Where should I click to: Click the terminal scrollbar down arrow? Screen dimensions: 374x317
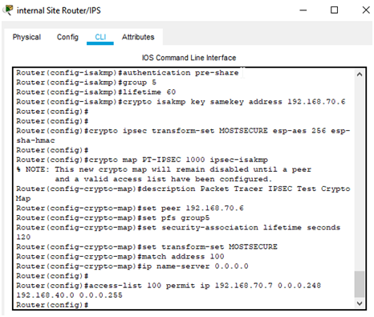[360, 303]
